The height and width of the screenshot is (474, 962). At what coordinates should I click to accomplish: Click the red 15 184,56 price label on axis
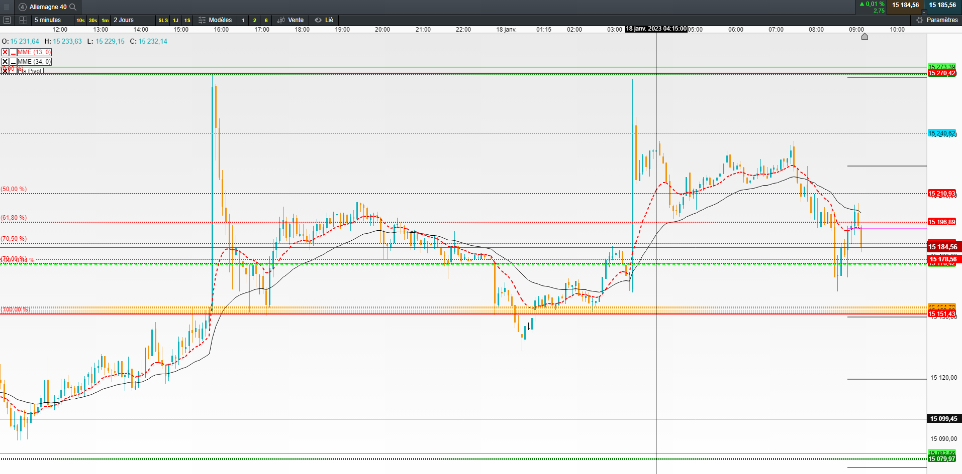943,247
